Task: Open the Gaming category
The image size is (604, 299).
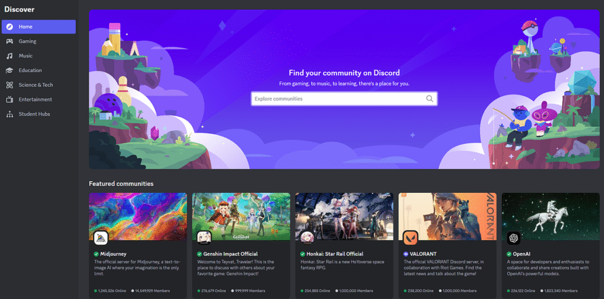Action: [38, 41]
